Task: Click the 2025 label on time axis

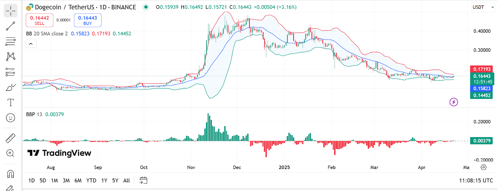Action: (x=284, y=167)
